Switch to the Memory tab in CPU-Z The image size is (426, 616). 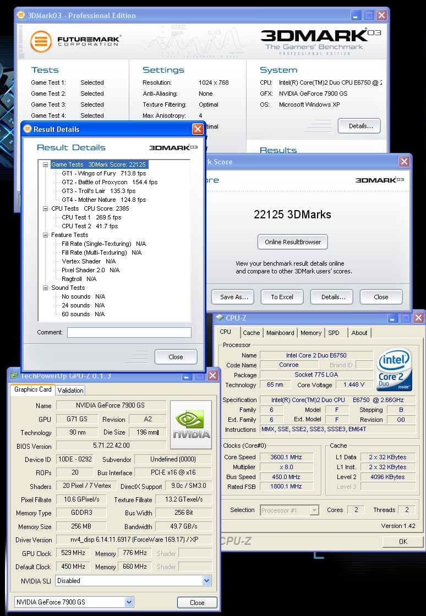pyautogui.click(x=311, y=333)
